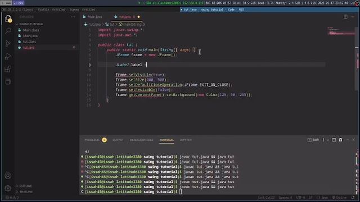Viewport: 360px width, 202px height.
Task: Open the Source Control view
Action: click(8, 44)
